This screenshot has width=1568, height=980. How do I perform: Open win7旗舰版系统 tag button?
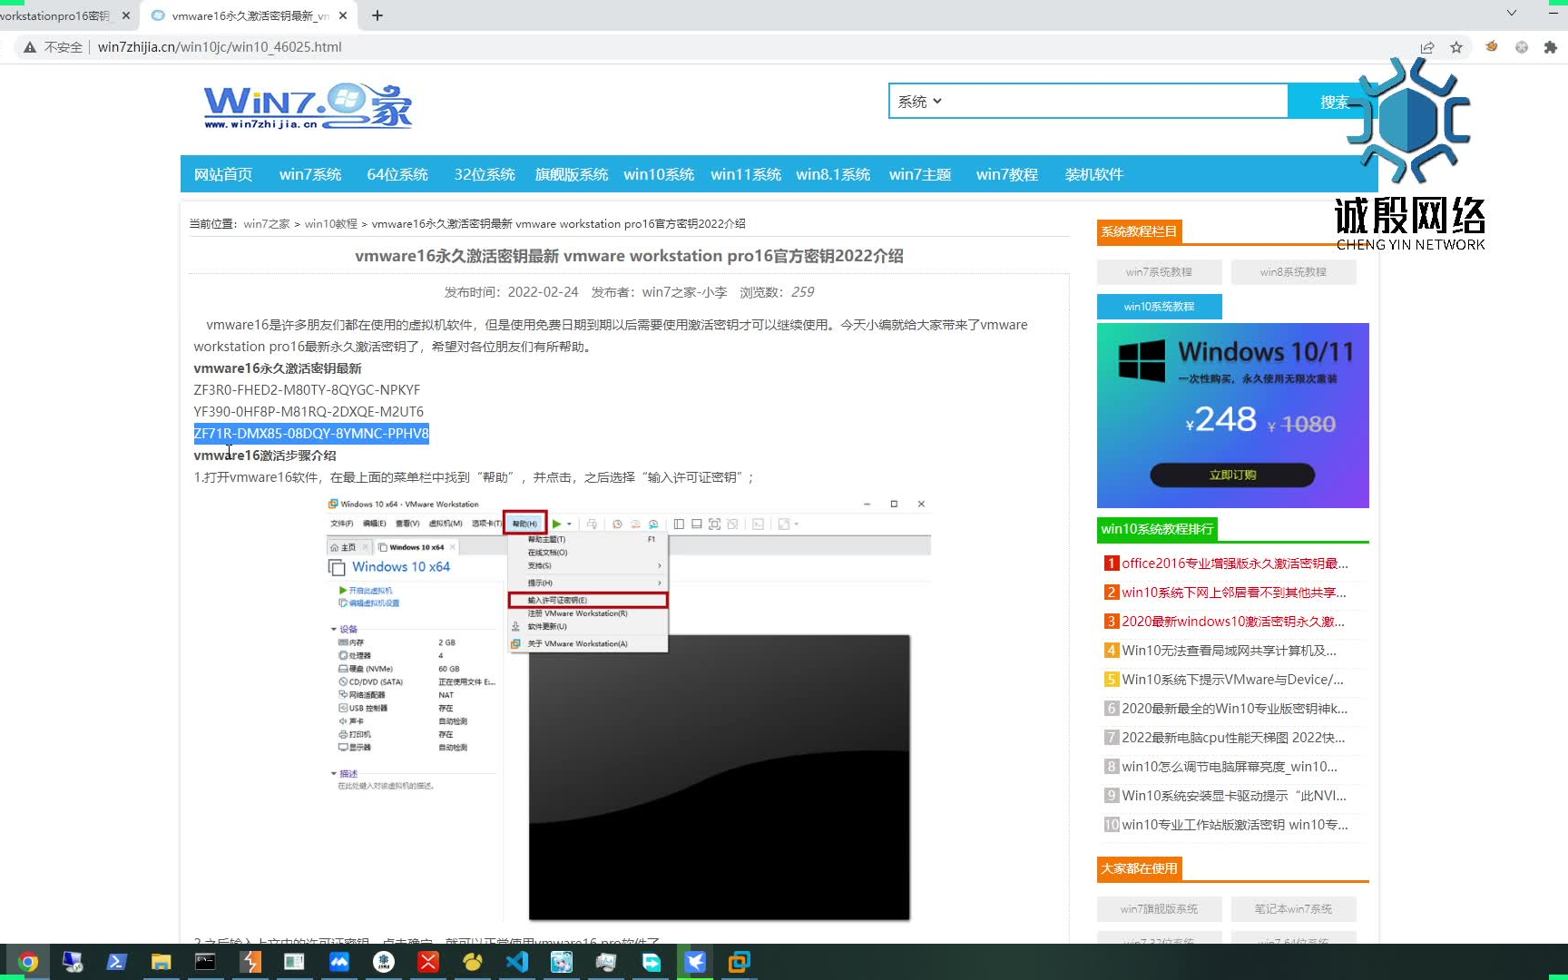coord(1159,909)
